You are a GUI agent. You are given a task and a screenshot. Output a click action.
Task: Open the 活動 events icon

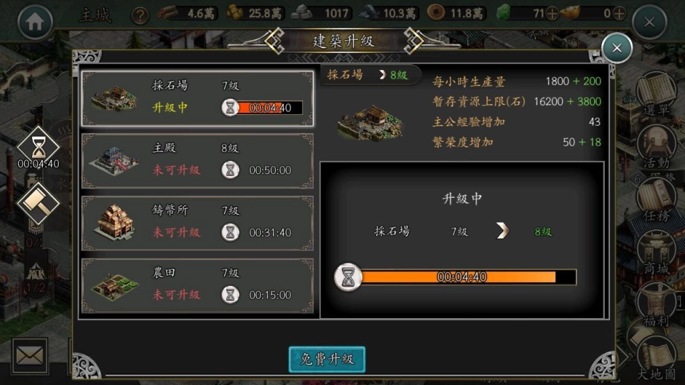pyautogui.click(x=656, y=147)
